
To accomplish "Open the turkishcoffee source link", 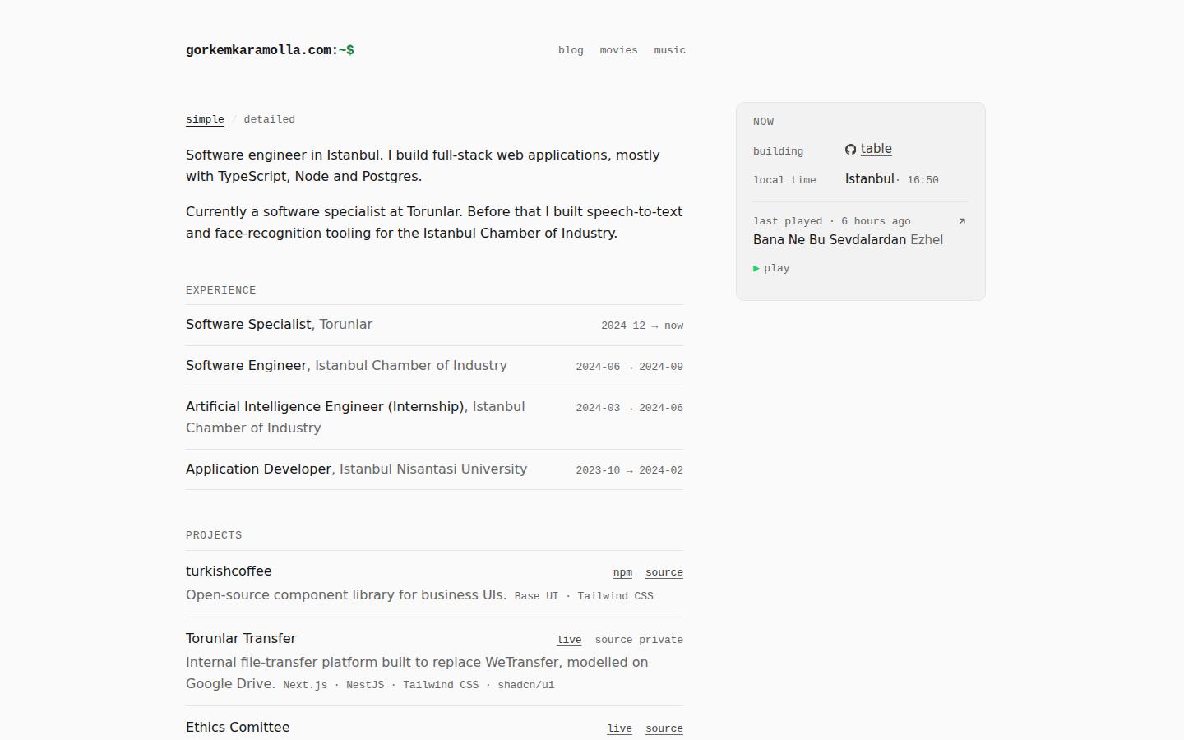I will [x=664, y=572].
